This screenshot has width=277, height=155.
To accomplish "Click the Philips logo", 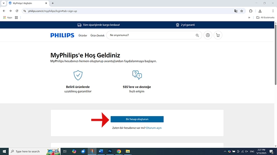I will pyautogui.click(x=62, y=35).
